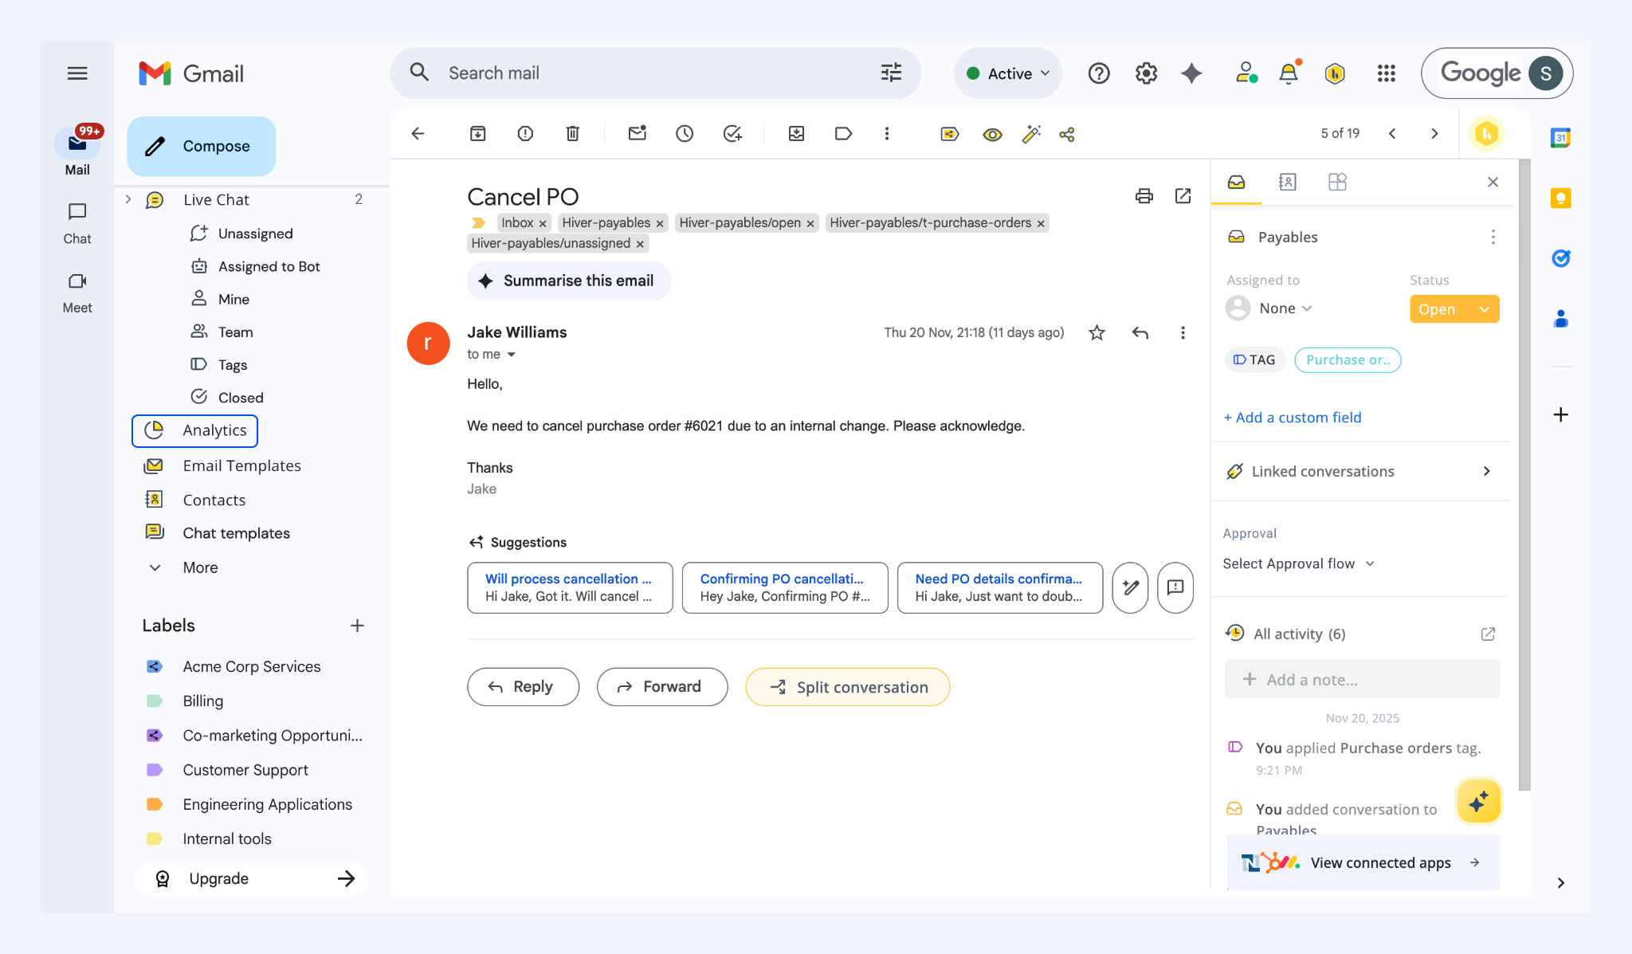The width and height of the screenshot is (1632, 954).
Task: Open the toolbar More options menu
Action: click(x=887, y=134)
